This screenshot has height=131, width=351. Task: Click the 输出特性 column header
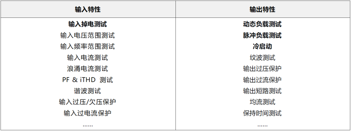pos(262,9)
